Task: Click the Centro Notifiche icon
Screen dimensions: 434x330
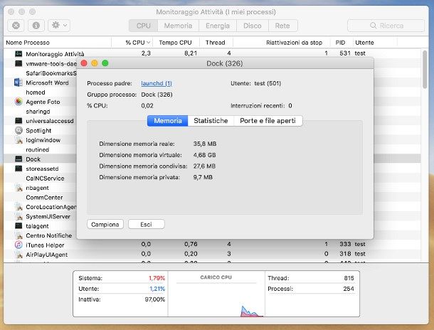Action: (18, 235)
